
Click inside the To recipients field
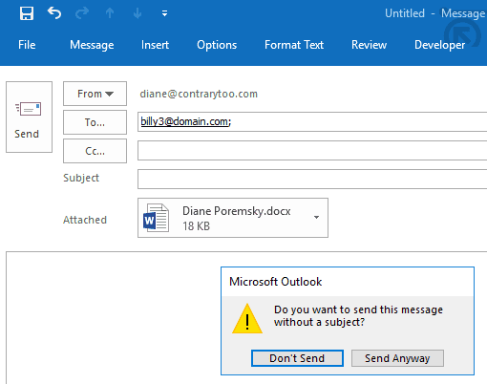[x=312, y=121]
